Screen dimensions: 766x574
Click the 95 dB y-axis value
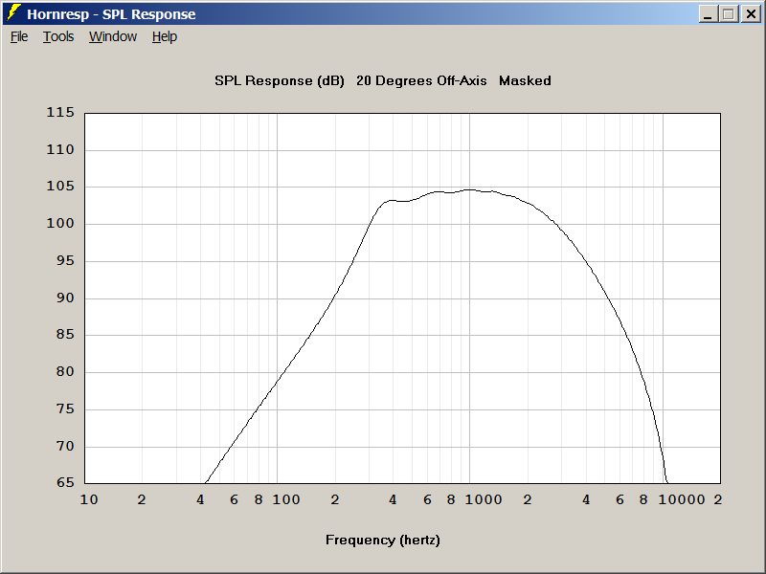65,260
